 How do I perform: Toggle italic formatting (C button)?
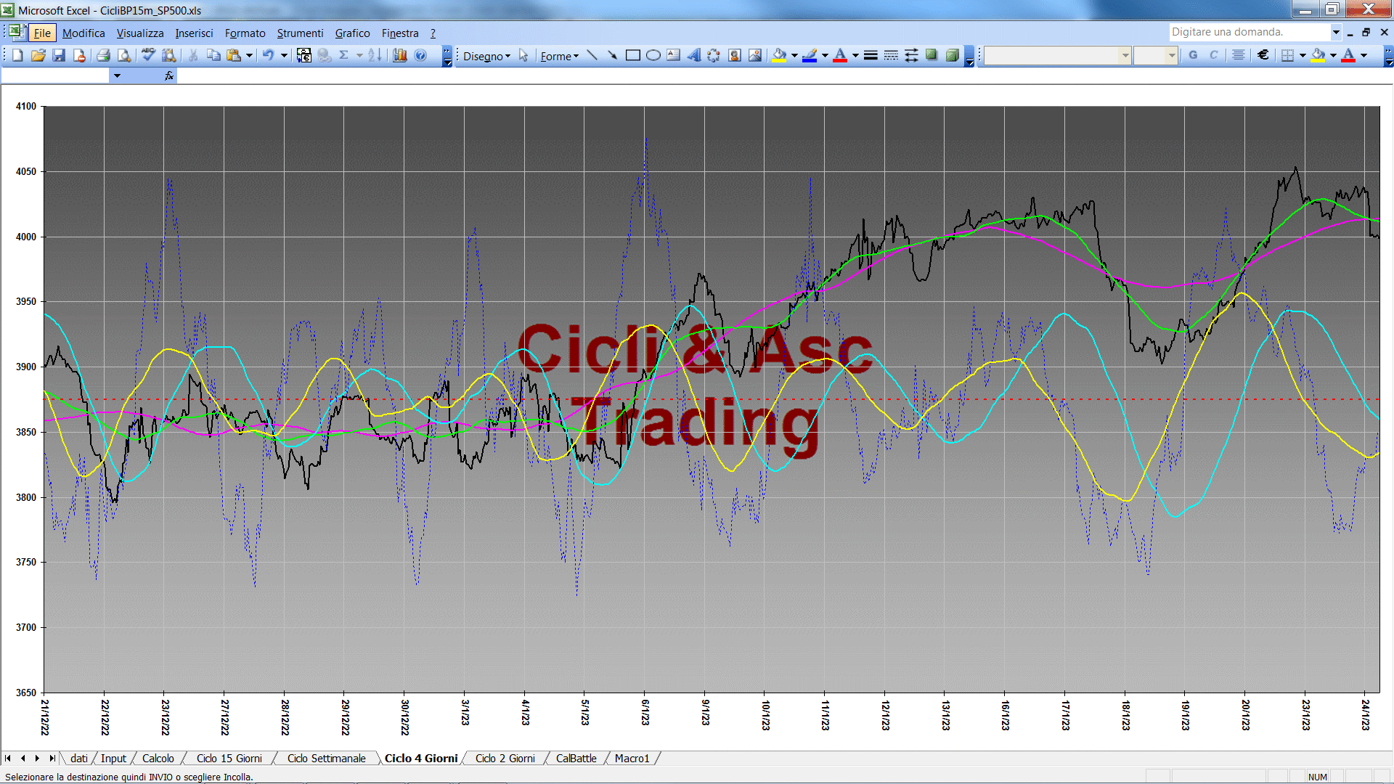pyautogui.click(x=1213, y=55)
